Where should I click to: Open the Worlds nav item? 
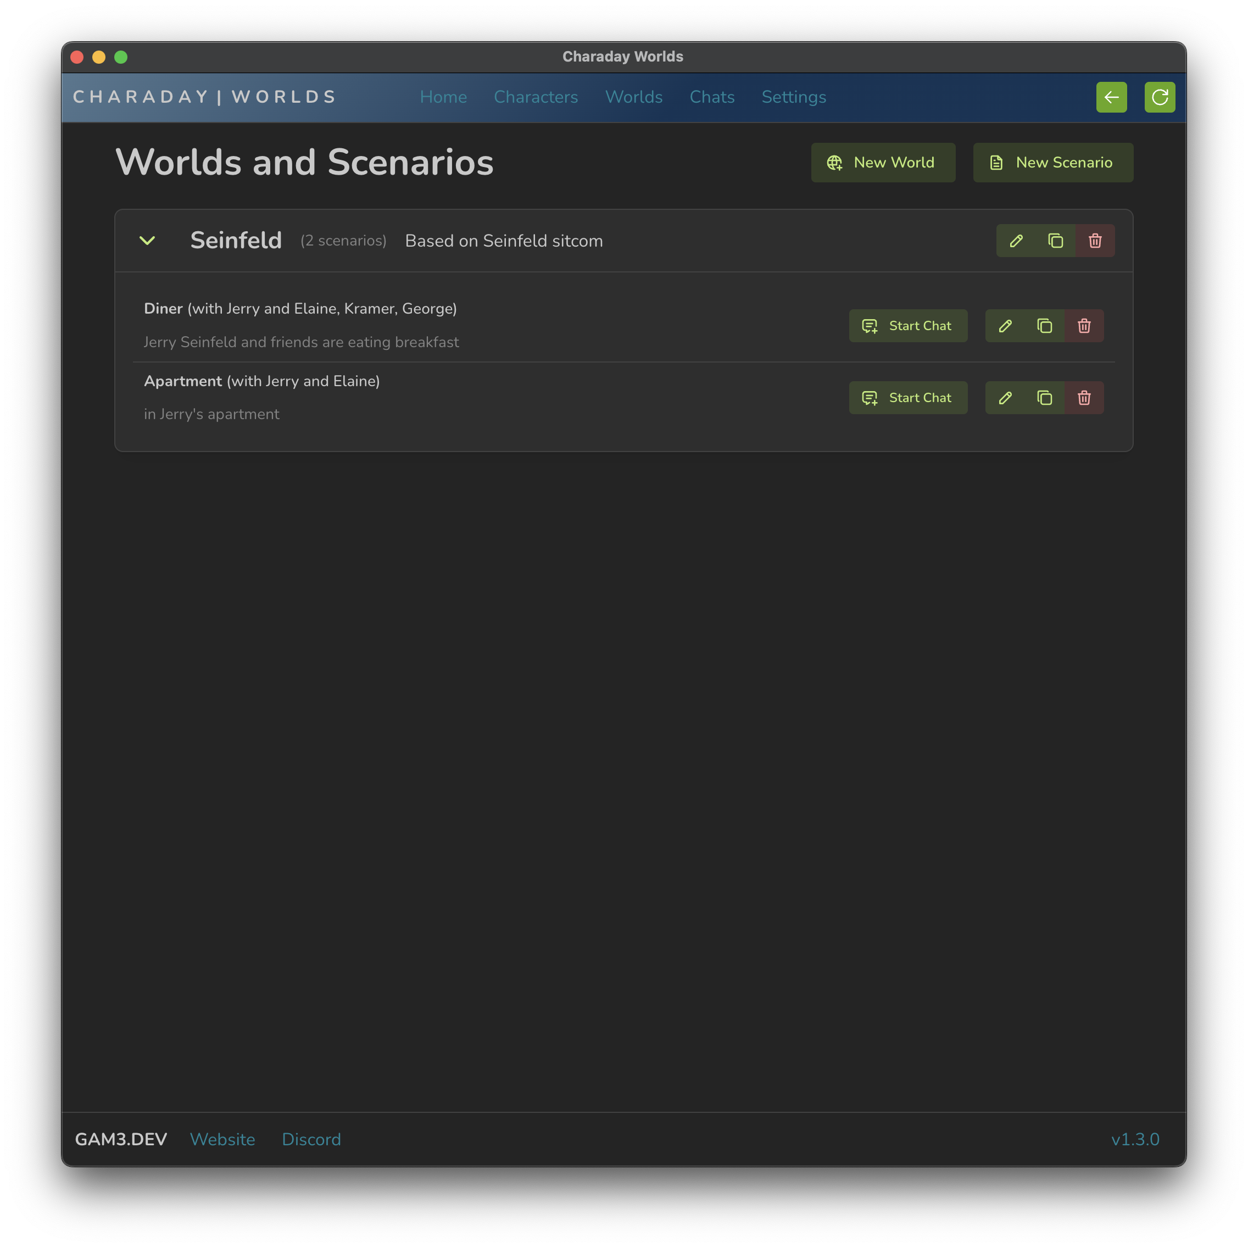tap(634, 97)
